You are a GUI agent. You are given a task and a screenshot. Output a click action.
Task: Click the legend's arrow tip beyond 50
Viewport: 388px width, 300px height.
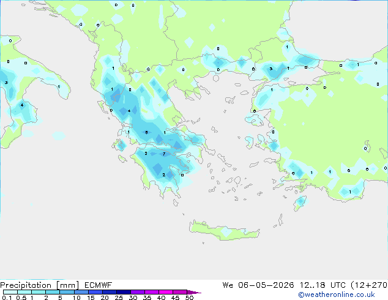coord(194,292)
